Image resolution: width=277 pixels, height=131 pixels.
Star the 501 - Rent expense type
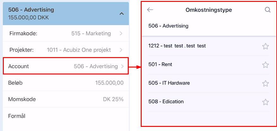[265, 65]
